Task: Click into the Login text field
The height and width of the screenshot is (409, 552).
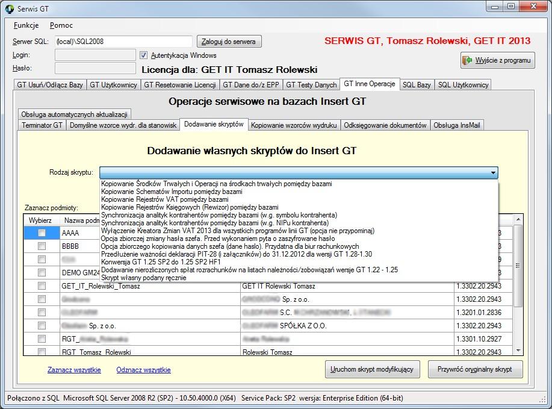Action: 95,55
